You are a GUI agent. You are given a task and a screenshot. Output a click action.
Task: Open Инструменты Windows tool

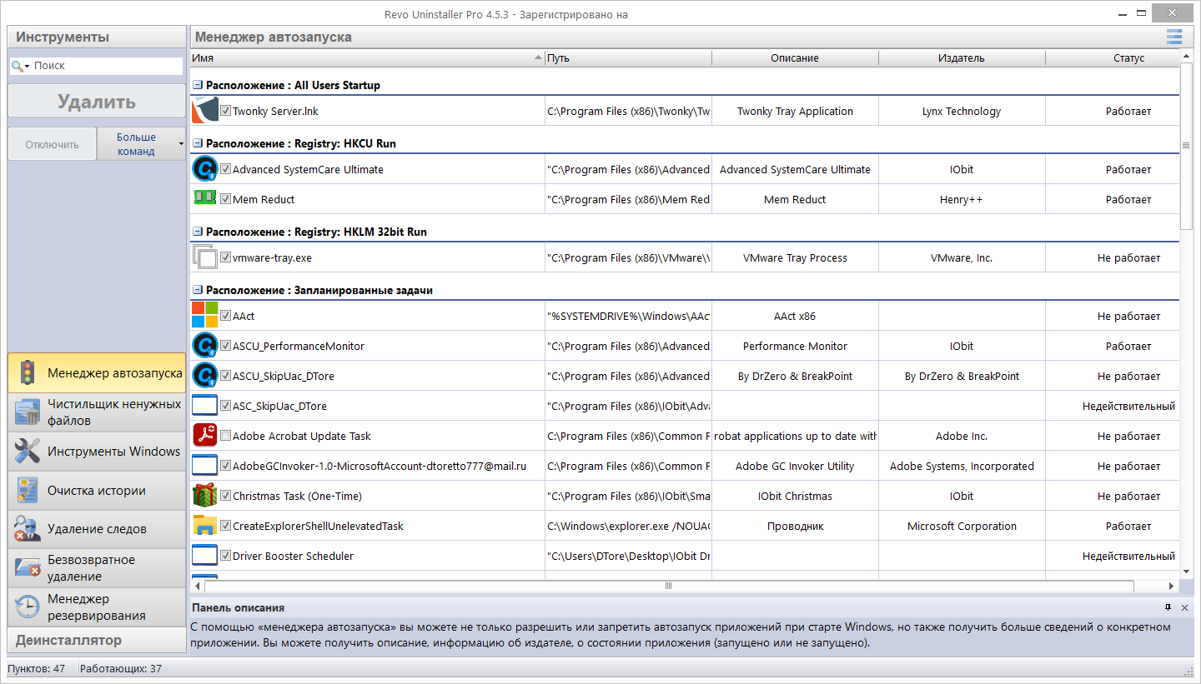click(97, 452)
